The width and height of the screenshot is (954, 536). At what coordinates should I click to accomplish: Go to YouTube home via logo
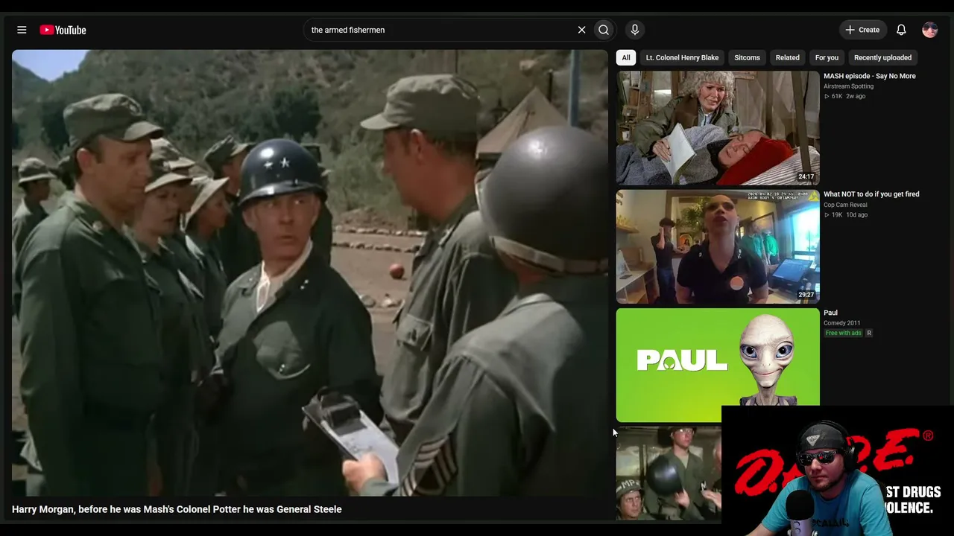pos(63,30)
